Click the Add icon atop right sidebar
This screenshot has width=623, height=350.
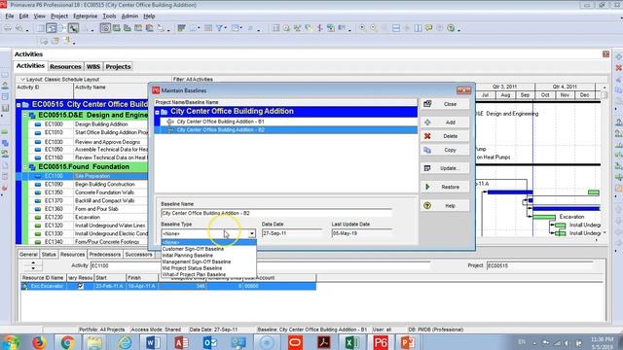tap(619, 57)
